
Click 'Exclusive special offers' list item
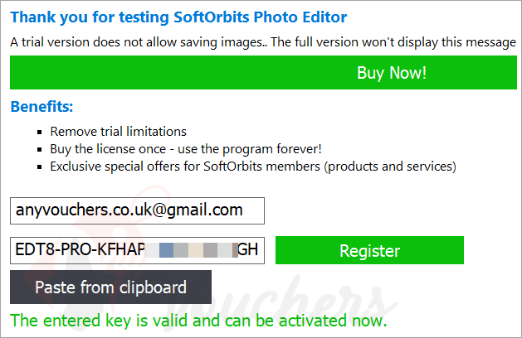252,166
